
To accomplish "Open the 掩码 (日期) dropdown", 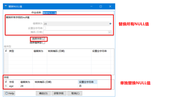I will [x=109, y=32].
